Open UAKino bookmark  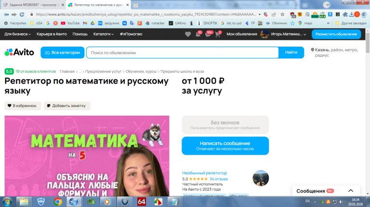pos(177,23)
